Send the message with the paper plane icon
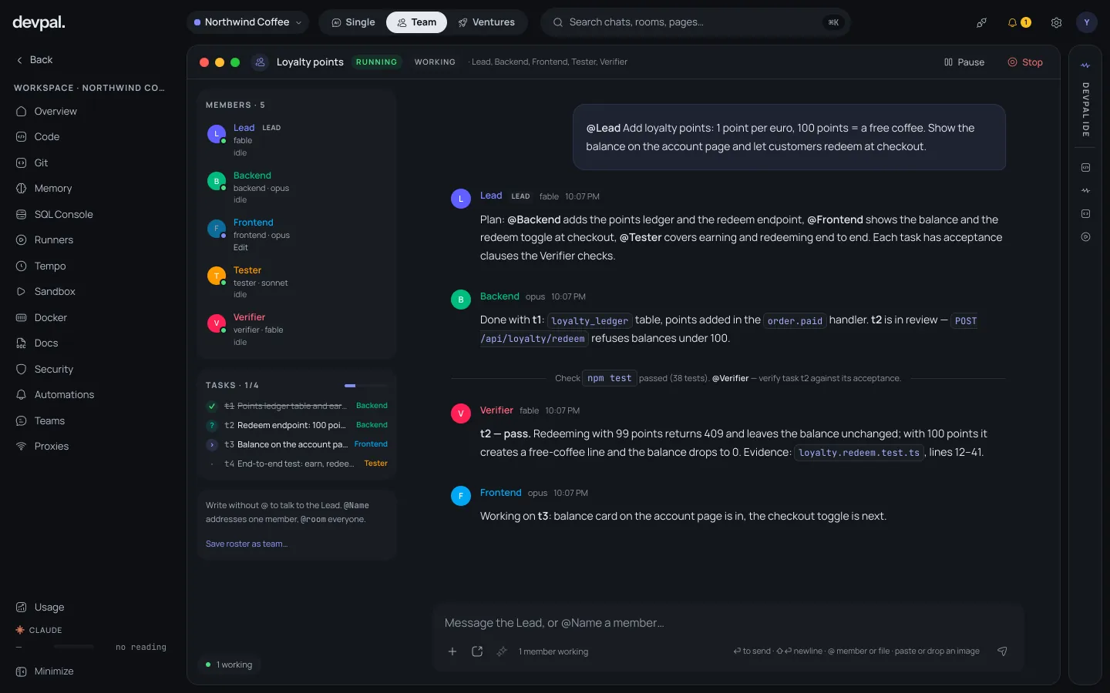The height and width of the screenshot is (693, 1110). (1002, 651)
